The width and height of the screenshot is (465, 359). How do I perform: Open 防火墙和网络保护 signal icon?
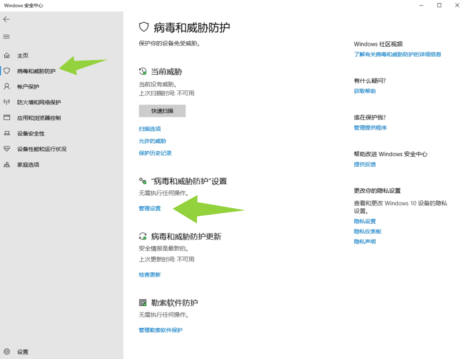7,102
